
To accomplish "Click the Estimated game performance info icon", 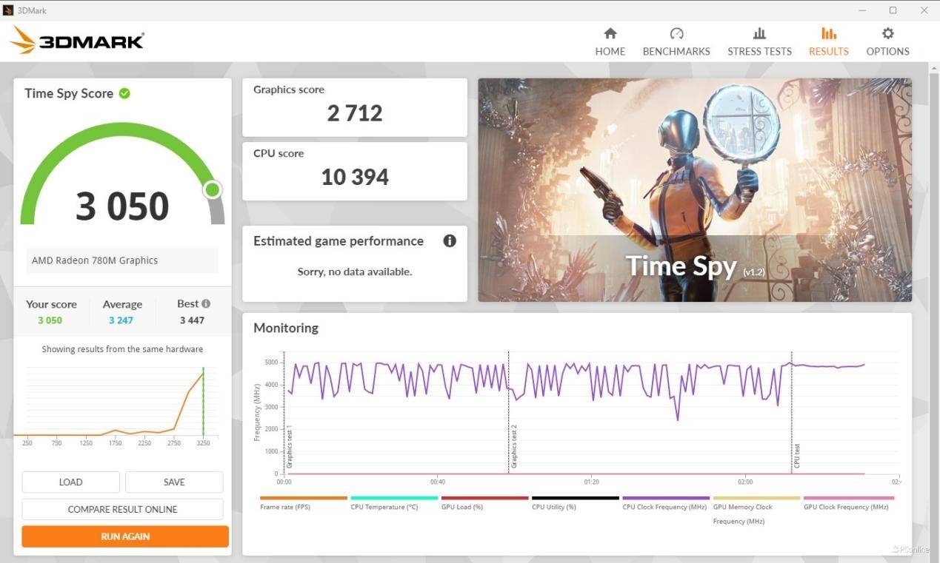I will point(449,241).
